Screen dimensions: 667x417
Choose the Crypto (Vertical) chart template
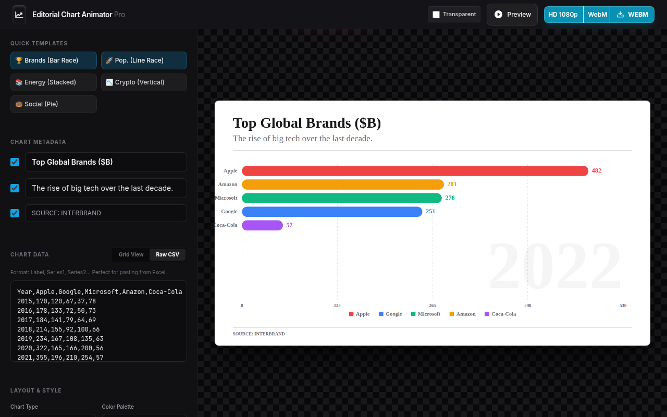[144, 82]
